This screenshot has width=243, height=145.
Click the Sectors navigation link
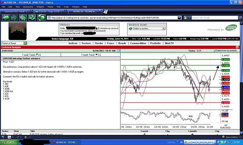pyautogui.click(x=86, y=43)
